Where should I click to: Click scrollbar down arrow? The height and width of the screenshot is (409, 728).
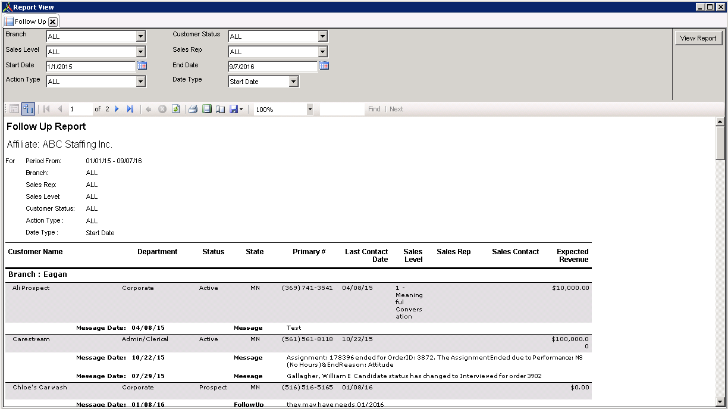720,402
